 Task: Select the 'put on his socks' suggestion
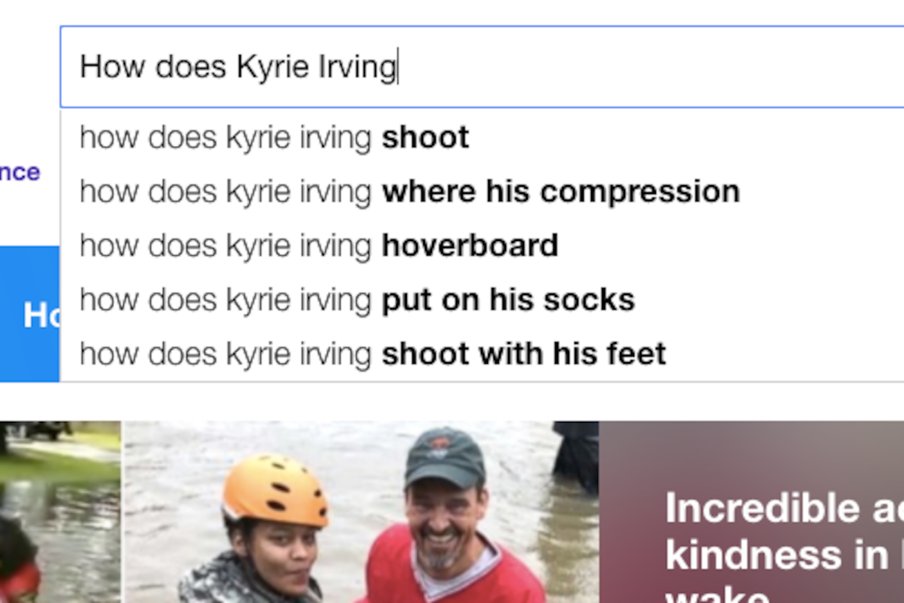pyautogui.click(x=482, y=300)
